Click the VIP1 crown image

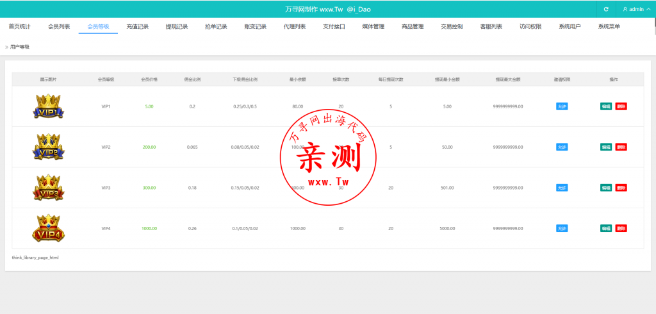pyautogui.click(x=49, y=106)
